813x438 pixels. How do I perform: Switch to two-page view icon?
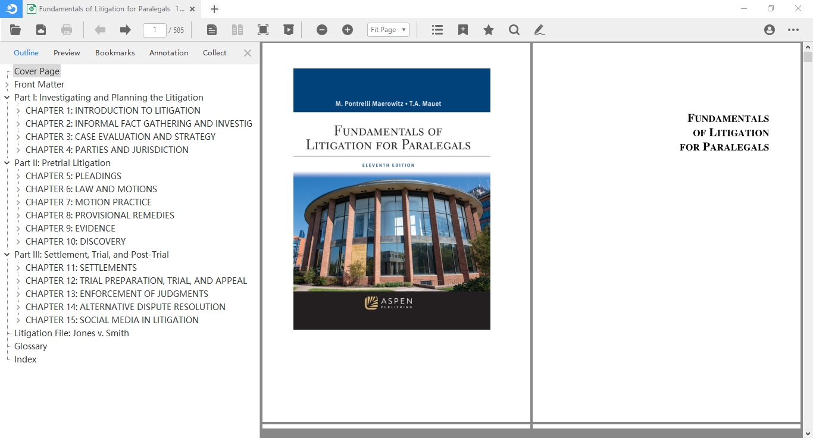pyautogui.click(x=237, y=30)
